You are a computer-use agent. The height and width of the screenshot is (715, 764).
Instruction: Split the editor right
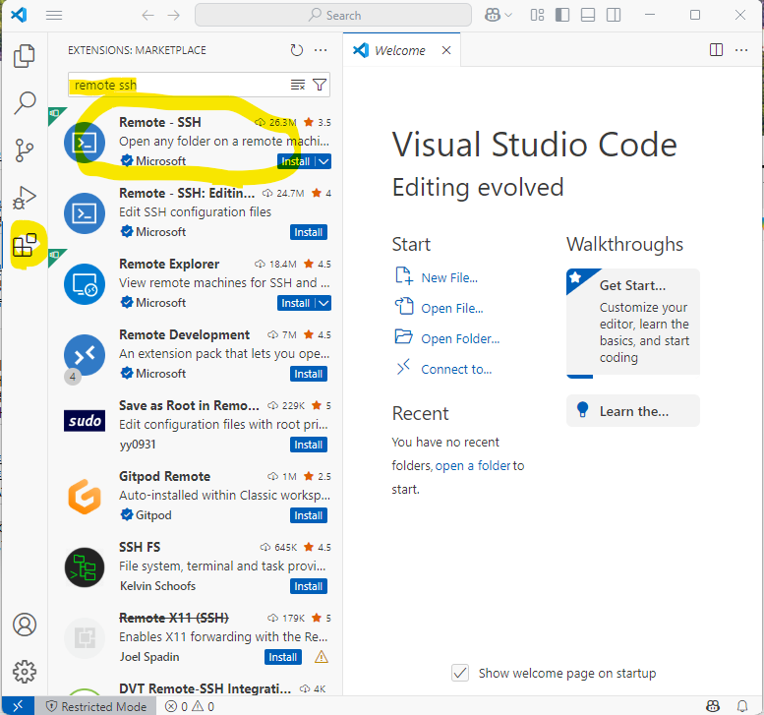coord(716,50)
